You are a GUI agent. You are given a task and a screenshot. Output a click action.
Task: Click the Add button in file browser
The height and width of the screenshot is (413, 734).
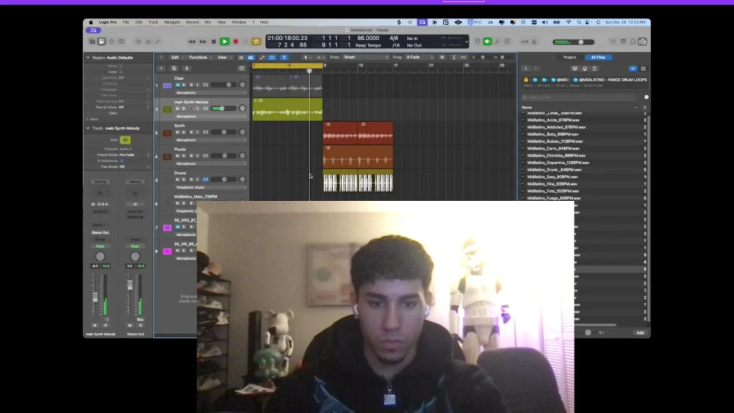(x=640, y=333)
